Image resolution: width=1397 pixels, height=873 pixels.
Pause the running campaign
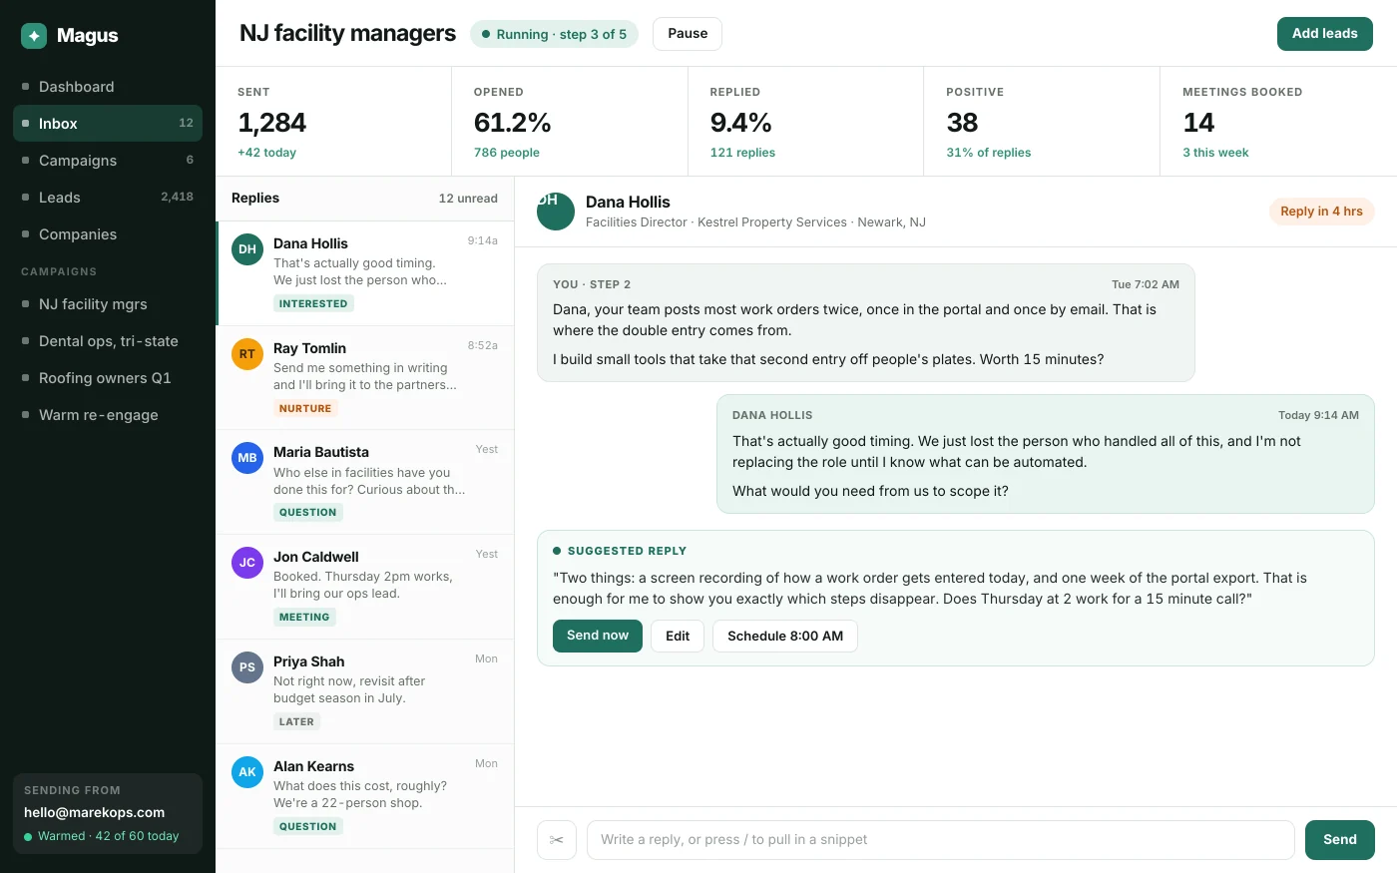pyautogui.click(x=688, y=34)
